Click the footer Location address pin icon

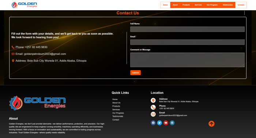[153, 100]
